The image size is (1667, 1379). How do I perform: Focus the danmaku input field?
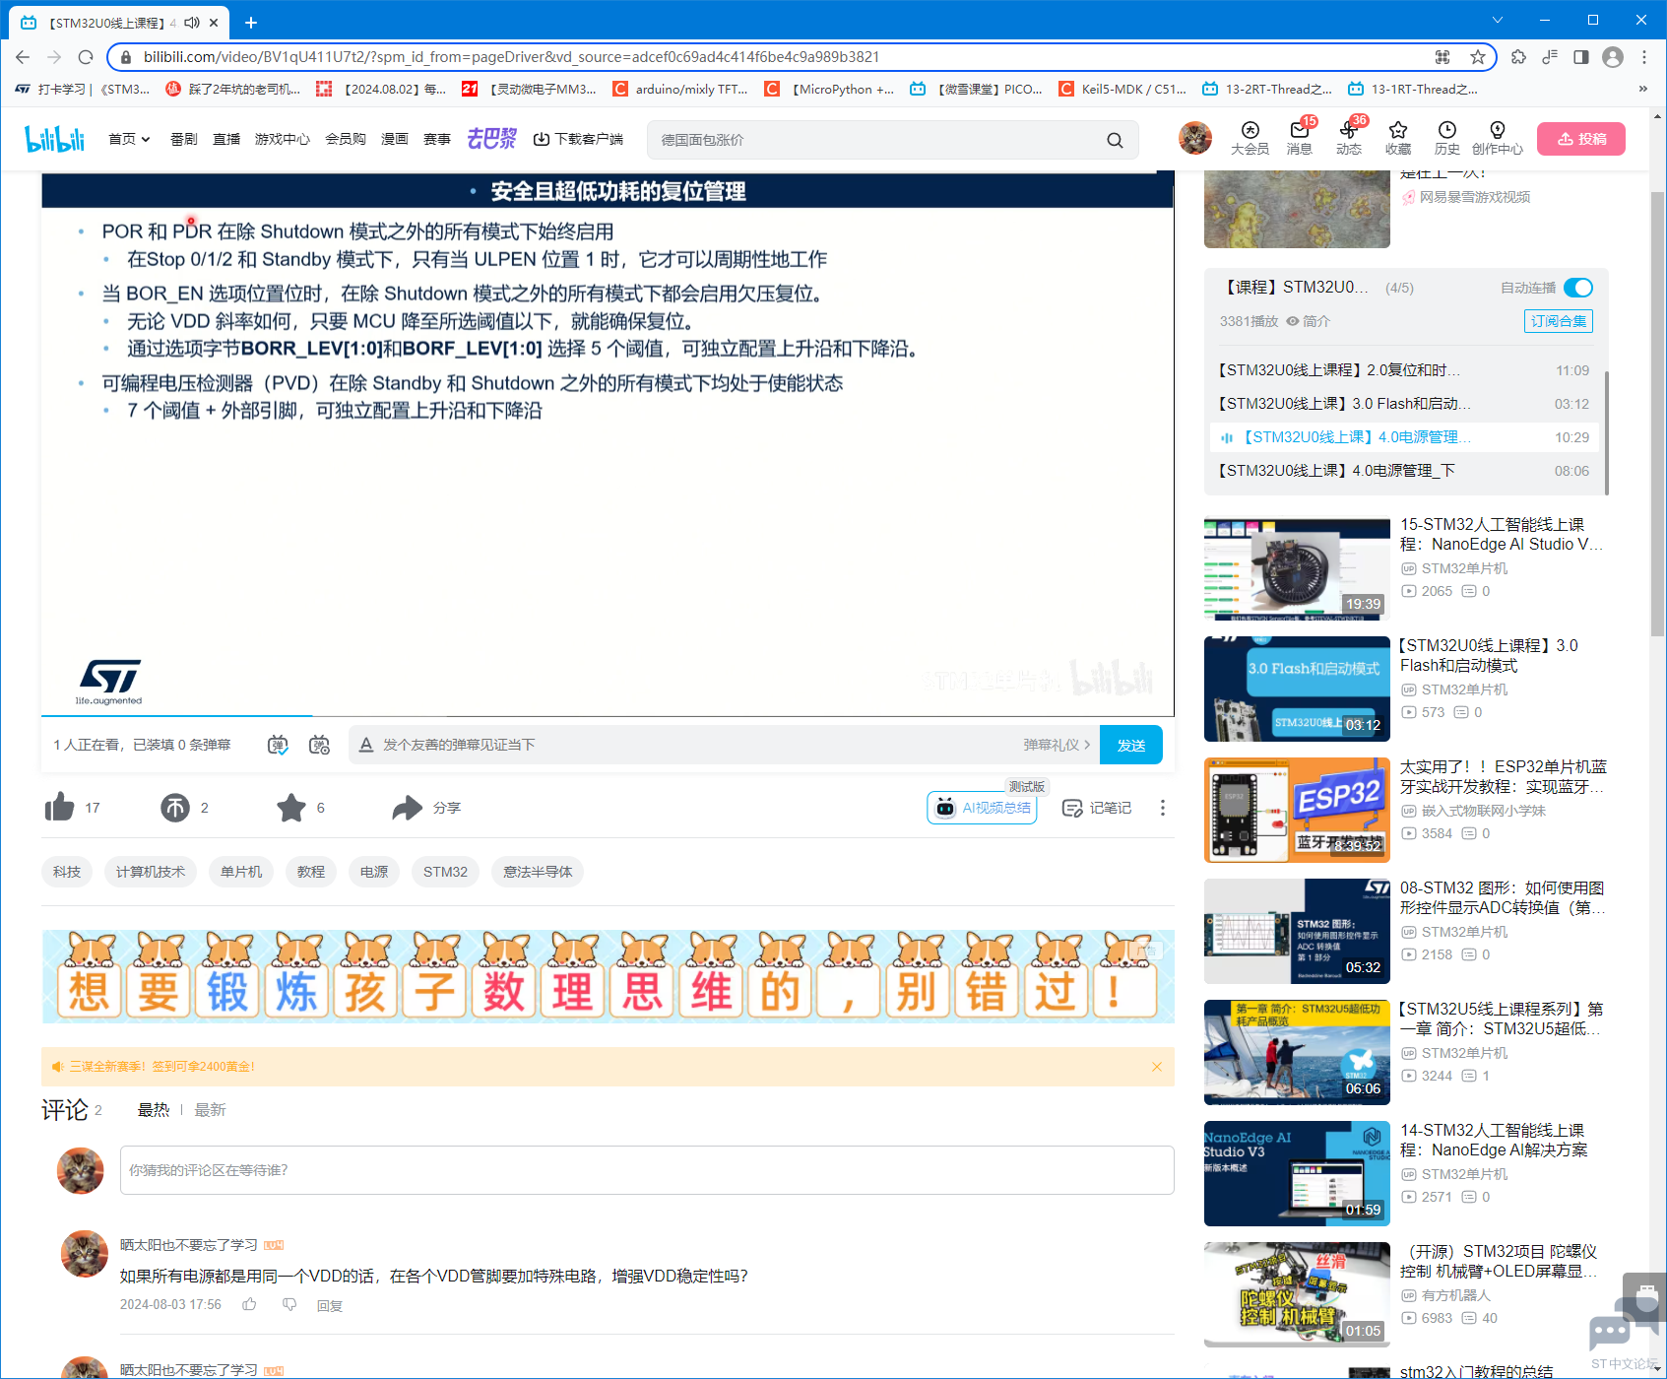coord(689,745)
